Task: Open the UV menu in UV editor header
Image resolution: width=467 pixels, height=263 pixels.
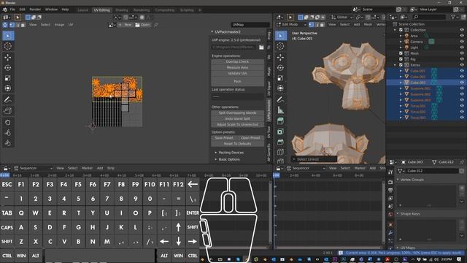Action: (x=71, y=25)
